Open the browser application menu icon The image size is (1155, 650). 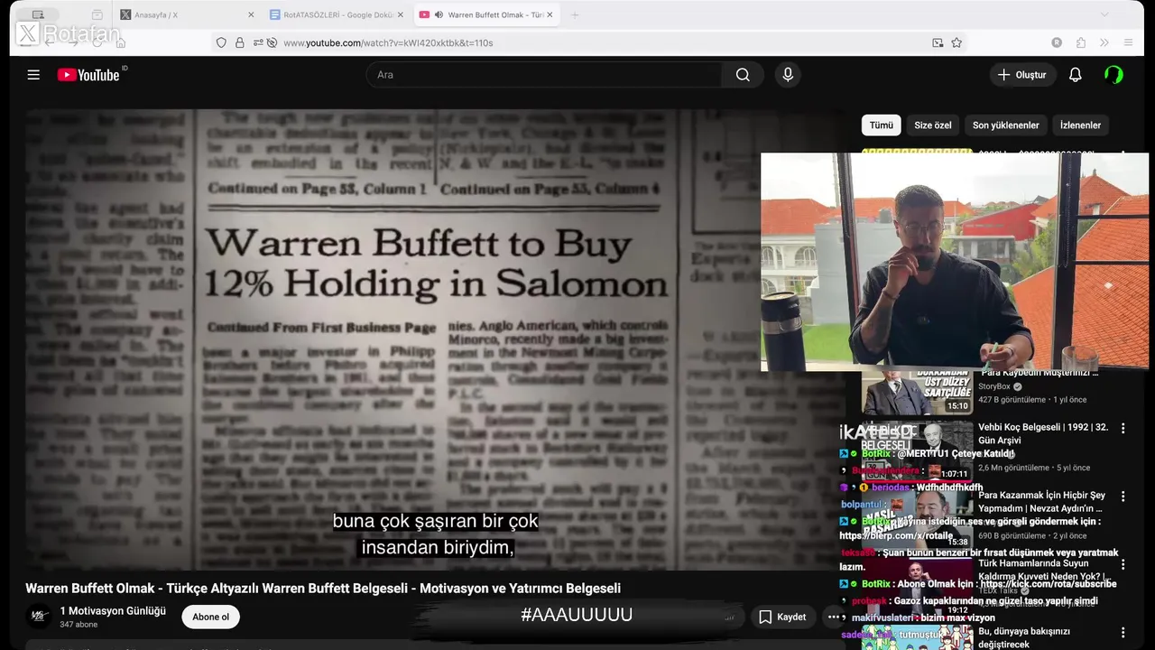pos(1128,42)
